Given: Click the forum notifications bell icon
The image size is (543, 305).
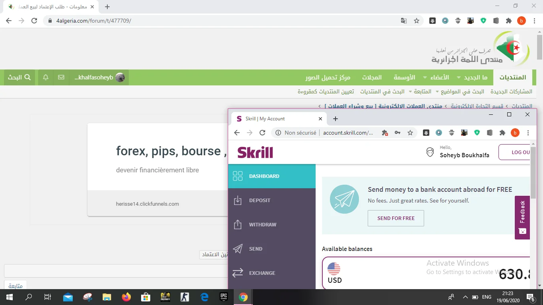Looking at the screenshot, I should click(46, 77).
